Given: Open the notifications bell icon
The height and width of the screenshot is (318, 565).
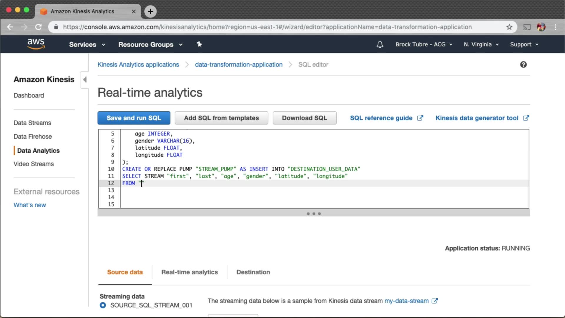Looking at the screenshot, I should [380, 44].
